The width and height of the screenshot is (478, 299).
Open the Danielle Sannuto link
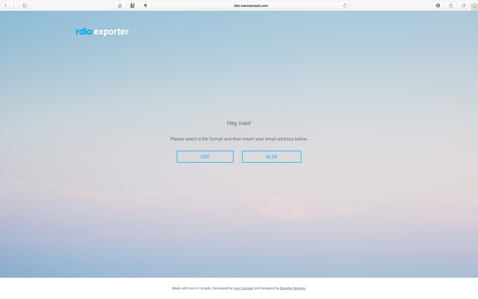pos(292,288)
